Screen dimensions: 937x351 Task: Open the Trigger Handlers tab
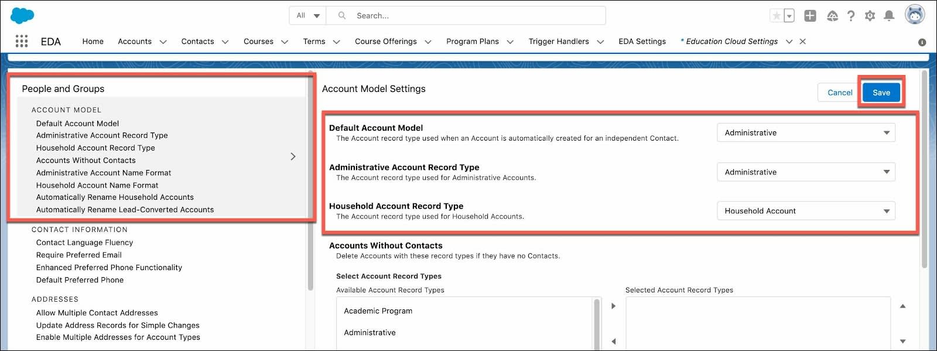(x=559, y=42)
